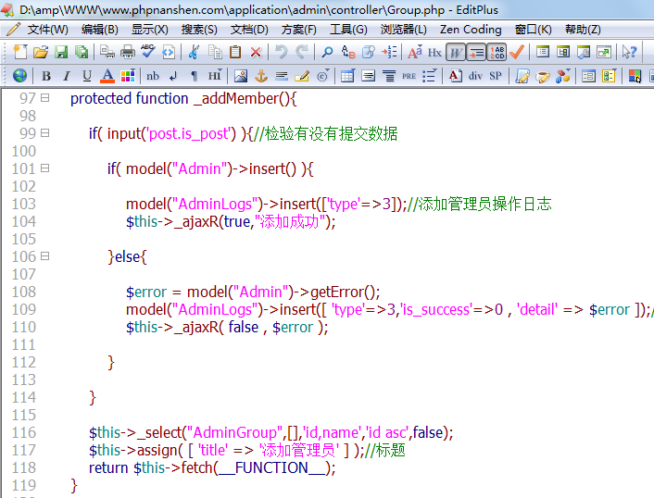Toggle the line number display button
The image size is (654, 498).
[x=497, y=53]
